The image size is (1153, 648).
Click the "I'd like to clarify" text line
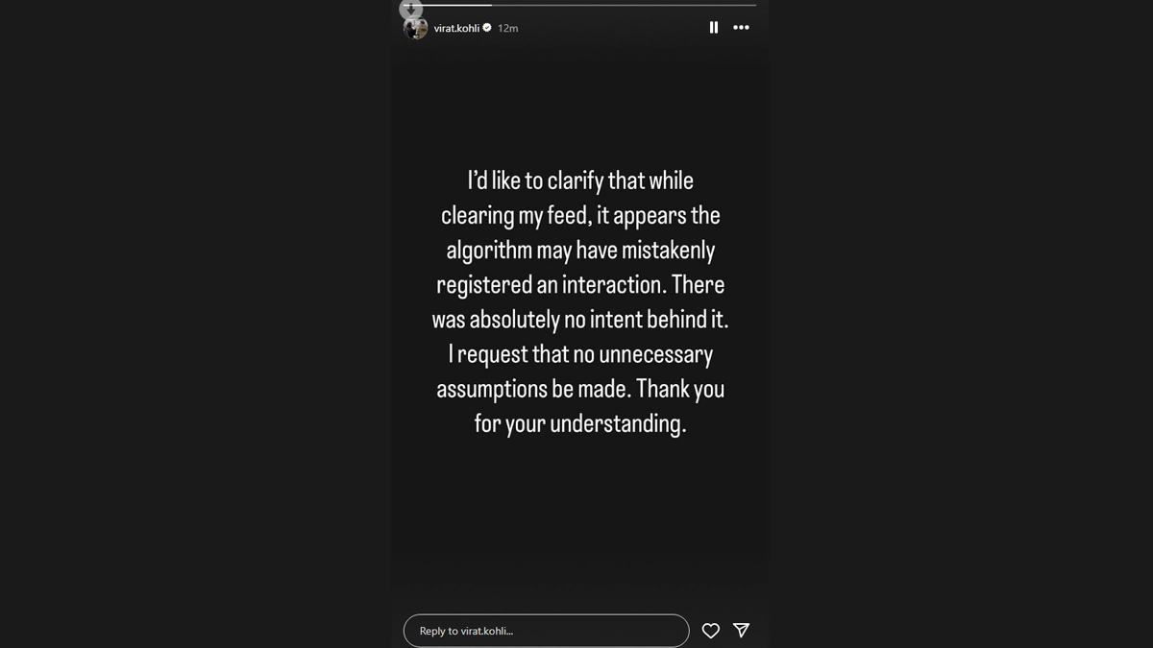point(579,180)
